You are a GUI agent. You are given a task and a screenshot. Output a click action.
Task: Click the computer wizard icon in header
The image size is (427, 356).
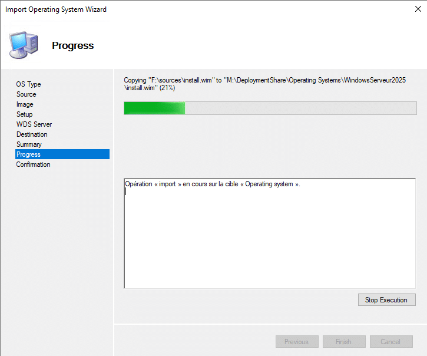pos(23,45)
